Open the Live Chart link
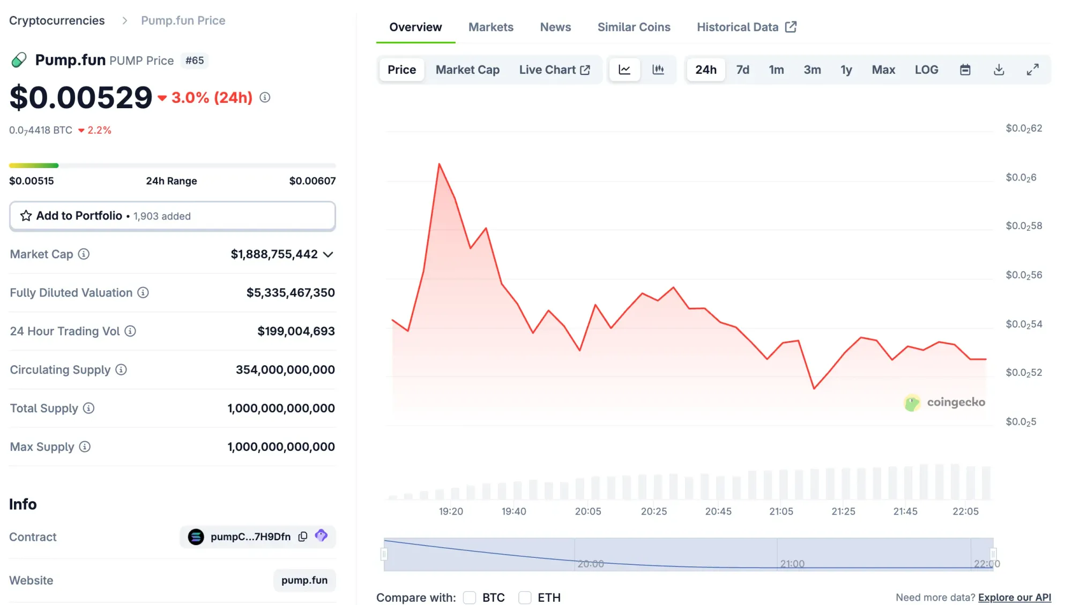 point(555,70)
